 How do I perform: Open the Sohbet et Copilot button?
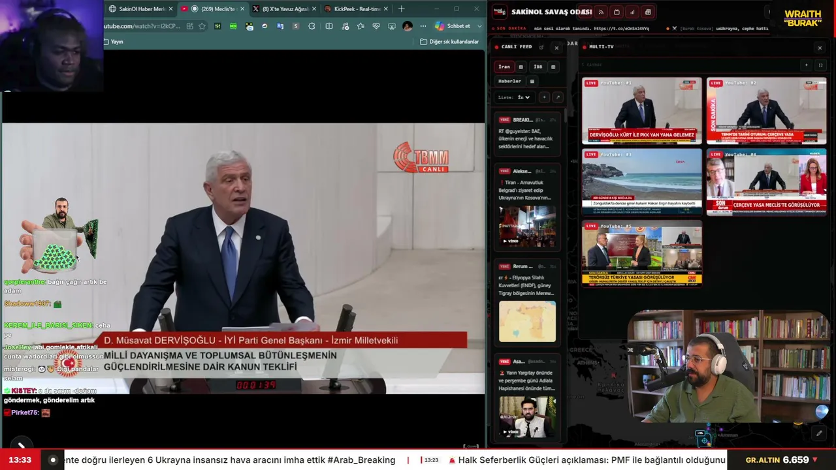tap(453, 26)
